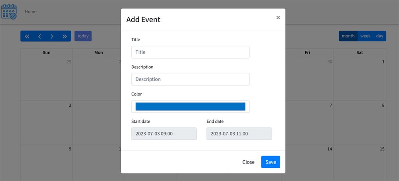The width and height of the screenshot is (399, 181).
Task: Close Add Event dialog with X
Action: (x=278, y=17)
